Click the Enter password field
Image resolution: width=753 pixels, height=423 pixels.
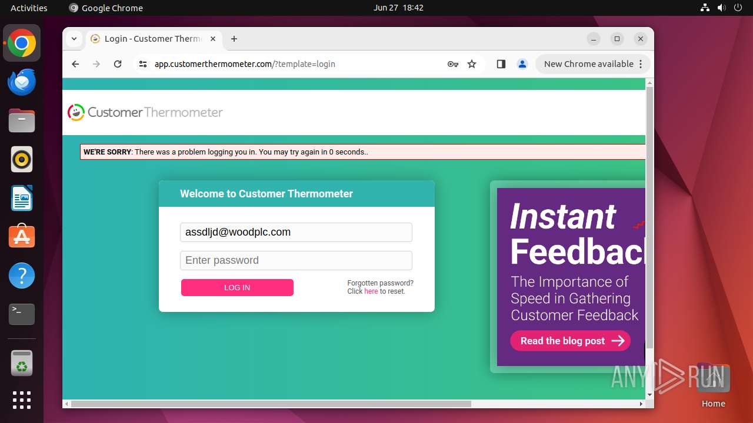pyautogui.click(x=296, y=260)
